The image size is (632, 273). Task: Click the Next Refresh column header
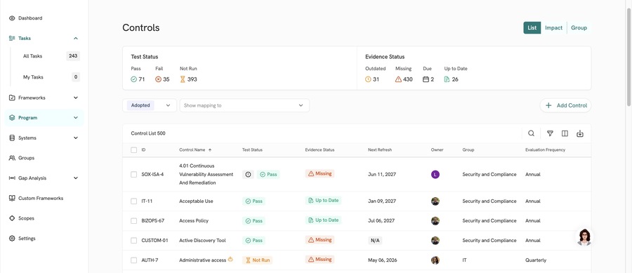point(380,149)
